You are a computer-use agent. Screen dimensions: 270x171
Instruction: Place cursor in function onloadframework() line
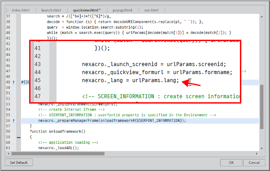(x=57, y=131)
